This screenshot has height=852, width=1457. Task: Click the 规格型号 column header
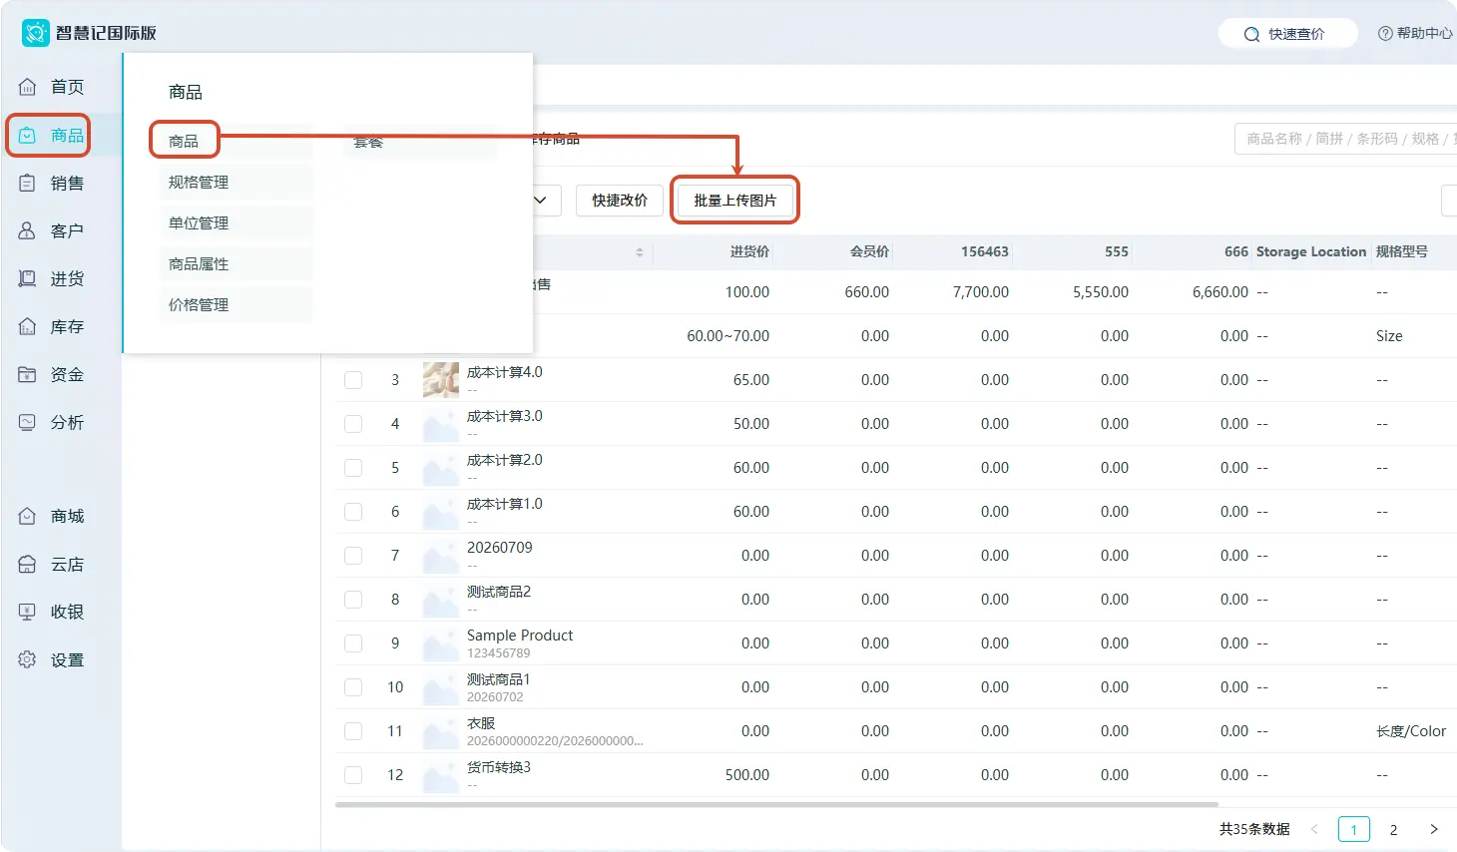pos(1401,252)
